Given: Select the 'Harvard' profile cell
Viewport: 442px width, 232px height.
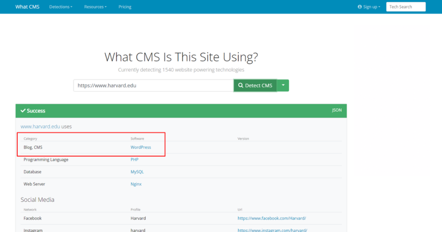Looking at the screenshot, I should (x=138, y=218).
